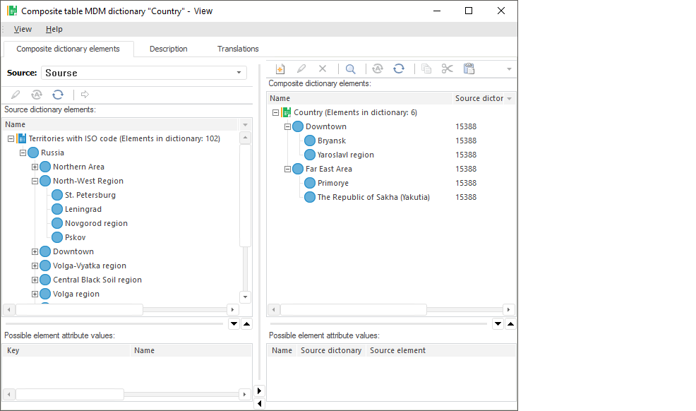696x411 pixels.
Task: Click the right-pointing splitter arrow between panels
Action: point(259,391)
